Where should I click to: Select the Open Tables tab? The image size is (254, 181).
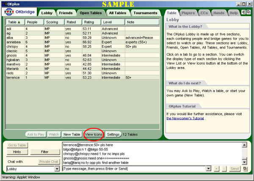pos(91,13)
